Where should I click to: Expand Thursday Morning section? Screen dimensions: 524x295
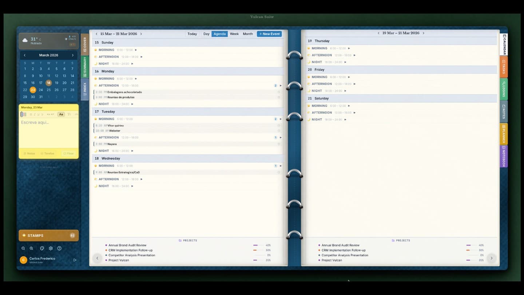coord(349,48)
